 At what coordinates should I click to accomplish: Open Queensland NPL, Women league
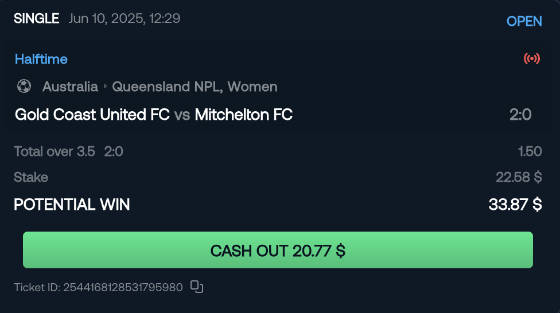pos(195,87)
